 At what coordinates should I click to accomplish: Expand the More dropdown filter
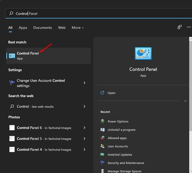[x=78, y=28]
